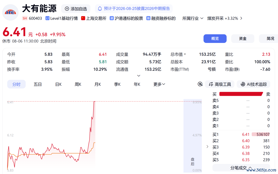Open the 所属行业 dropdown

point(193,19)
